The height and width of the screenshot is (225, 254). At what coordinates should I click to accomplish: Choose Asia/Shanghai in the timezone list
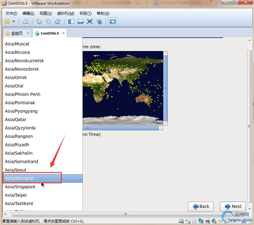click(43, 178)
